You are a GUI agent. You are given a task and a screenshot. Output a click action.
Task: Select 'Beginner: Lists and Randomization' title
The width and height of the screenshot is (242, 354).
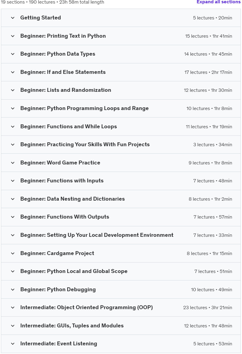tap(66, 90)
